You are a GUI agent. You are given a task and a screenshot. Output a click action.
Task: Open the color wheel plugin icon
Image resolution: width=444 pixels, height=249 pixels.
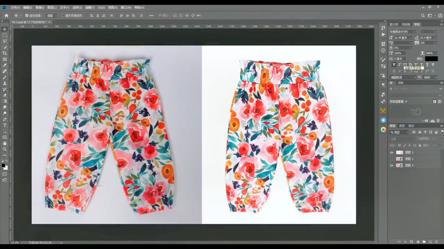(383, 130)
